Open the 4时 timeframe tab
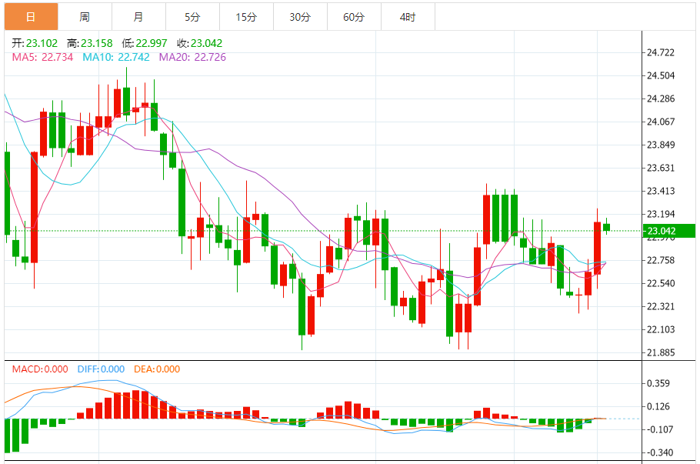Screen dimensions: 700x464 408,17
